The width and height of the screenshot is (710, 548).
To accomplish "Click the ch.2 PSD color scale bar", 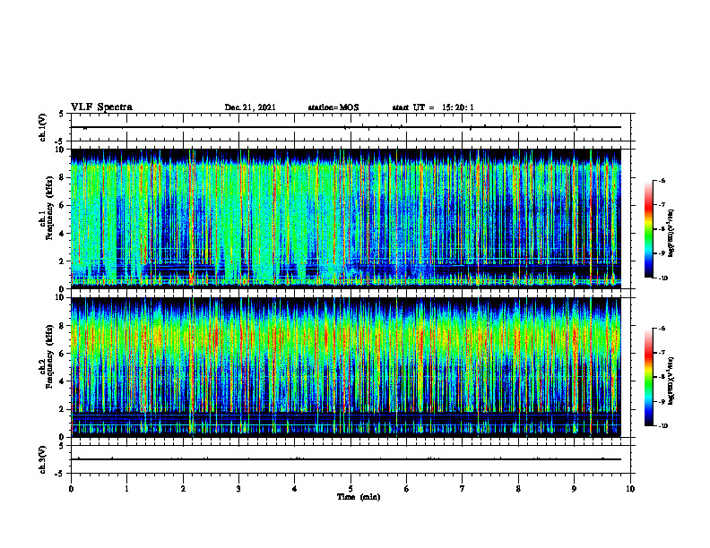I will (649, 377).
